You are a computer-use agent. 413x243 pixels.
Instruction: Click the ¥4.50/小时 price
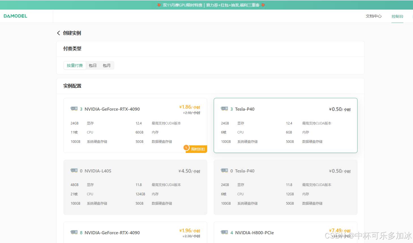189,171
